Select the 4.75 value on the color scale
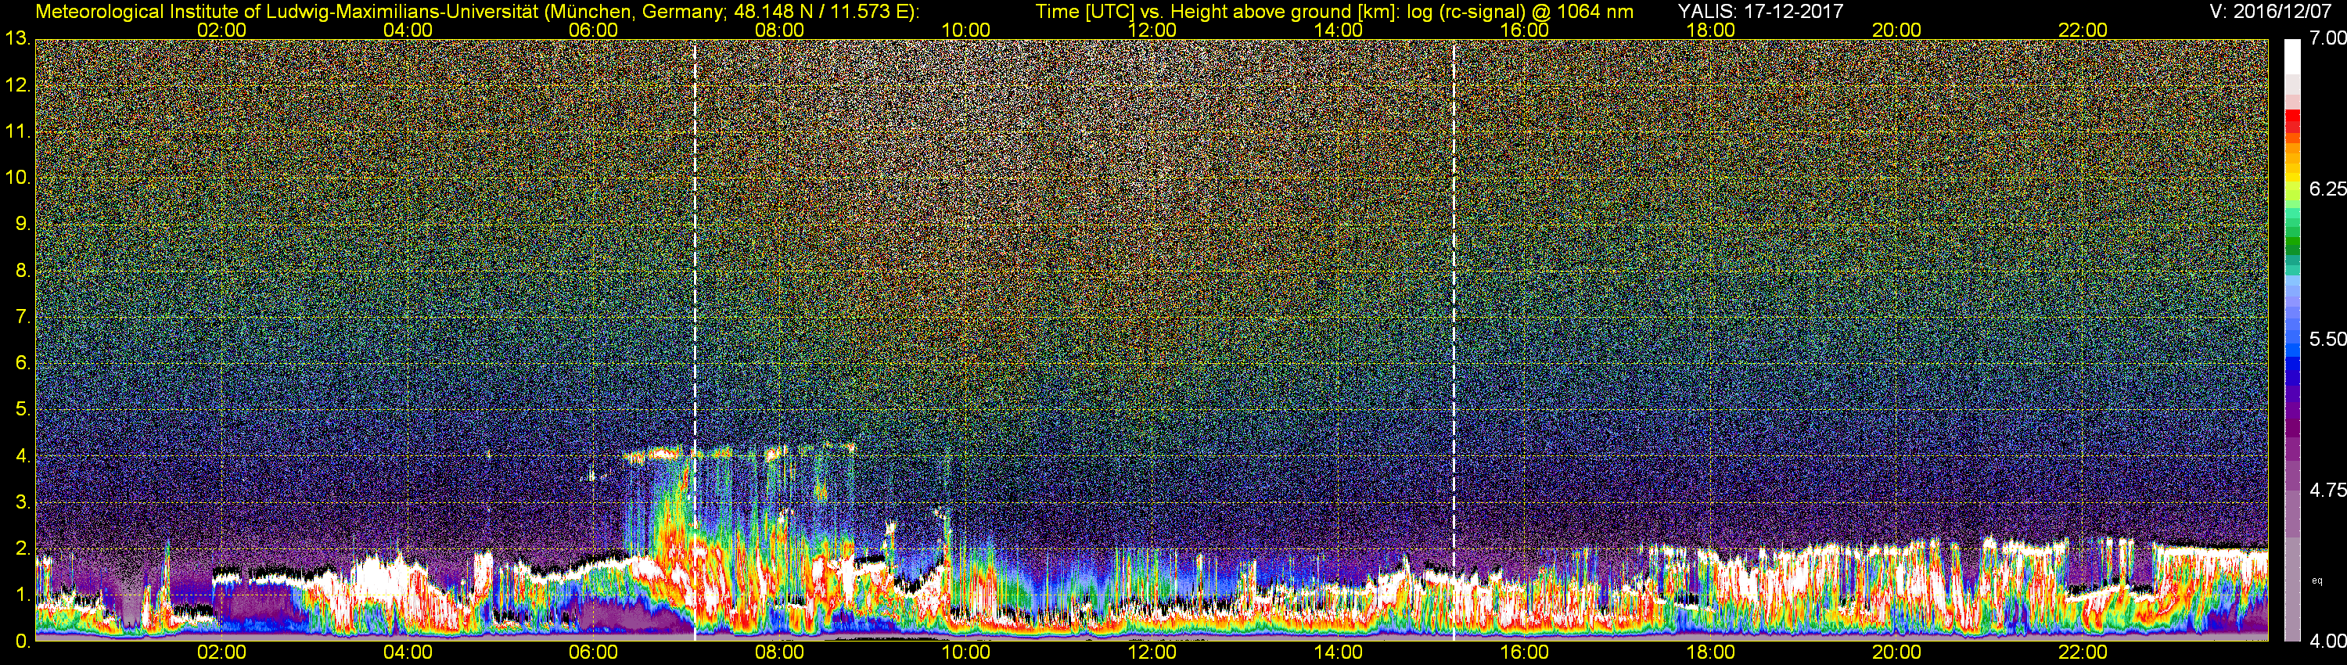The width and height of the screenshot is (2347, 665). coord(2327,490)
